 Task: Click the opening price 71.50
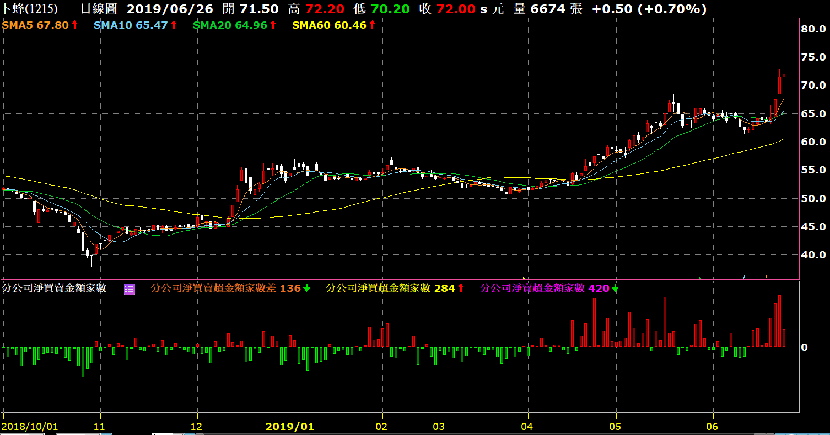pos(259,9)
